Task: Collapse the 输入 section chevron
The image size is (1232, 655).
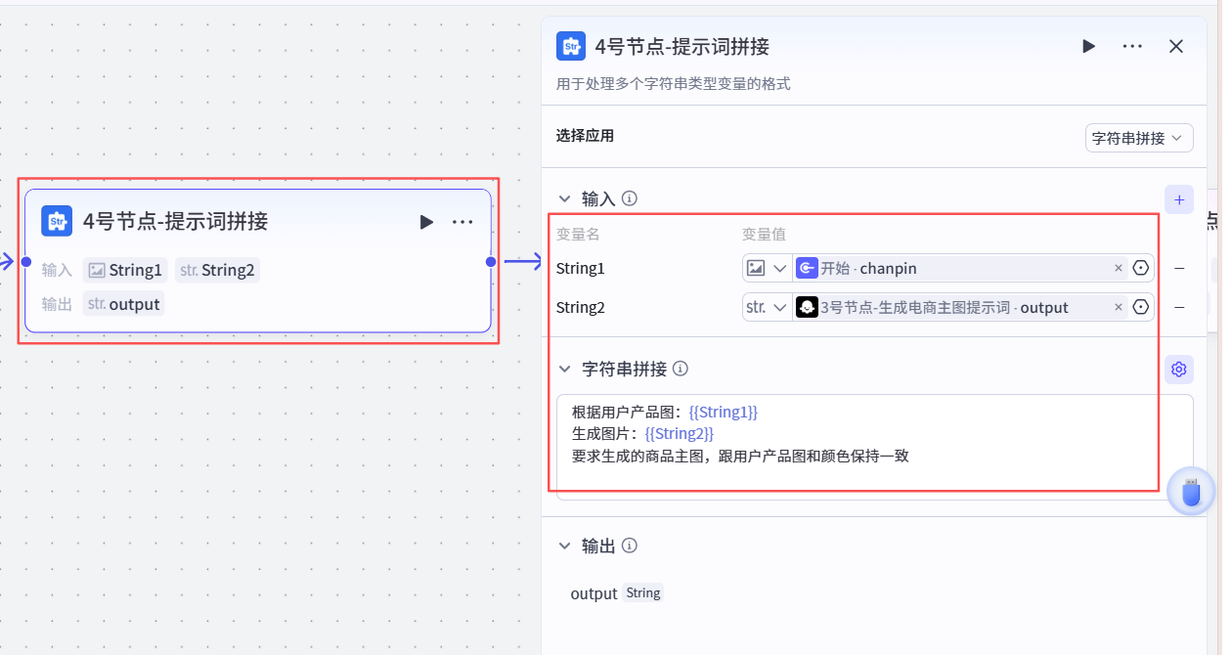Action: [x=565, y=197]
